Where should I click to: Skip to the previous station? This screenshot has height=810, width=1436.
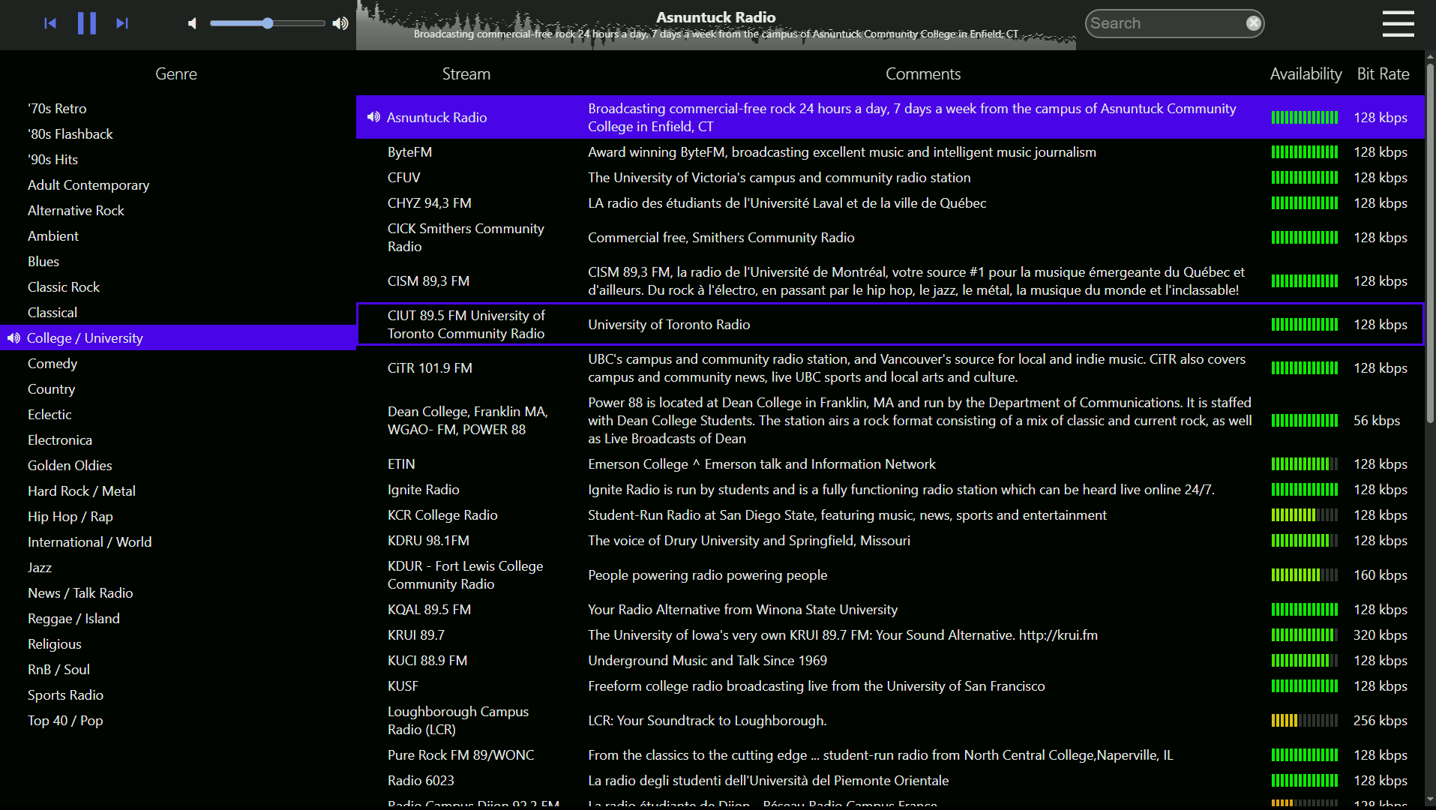coord(50,23)
